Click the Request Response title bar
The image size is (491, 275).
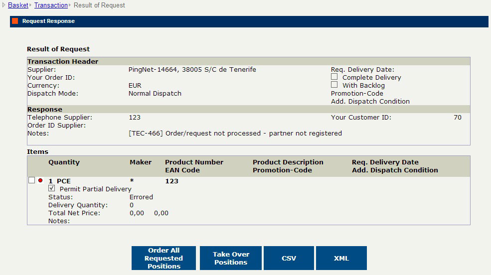249,21
